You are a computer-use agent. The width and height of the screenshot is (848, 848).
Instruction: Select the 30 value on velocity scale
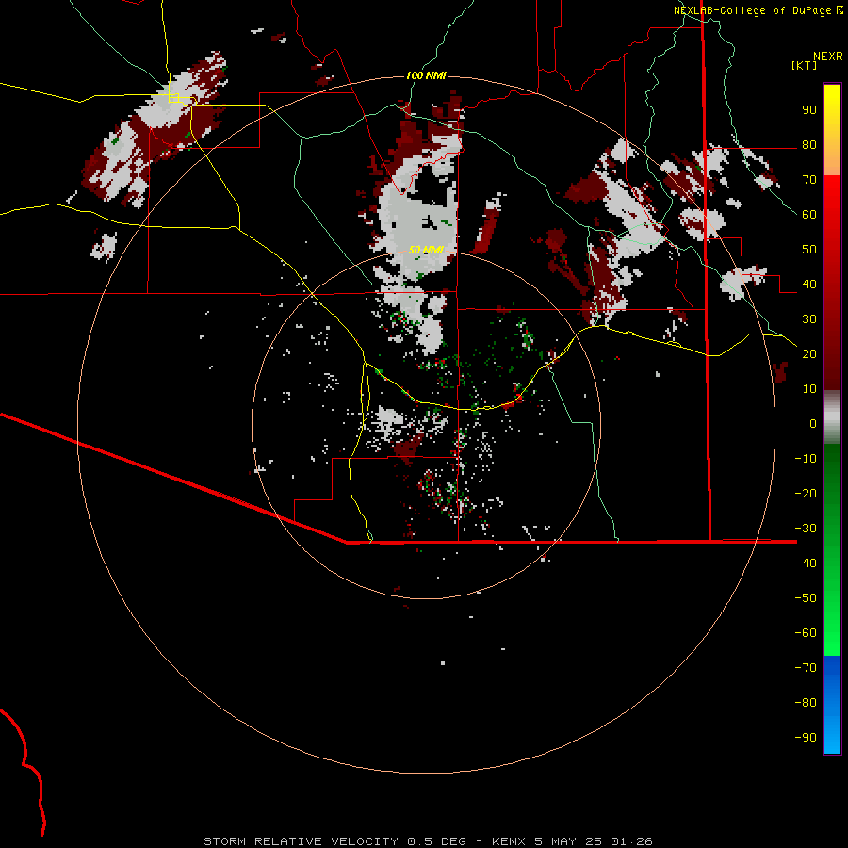click(x=809, y=319)
